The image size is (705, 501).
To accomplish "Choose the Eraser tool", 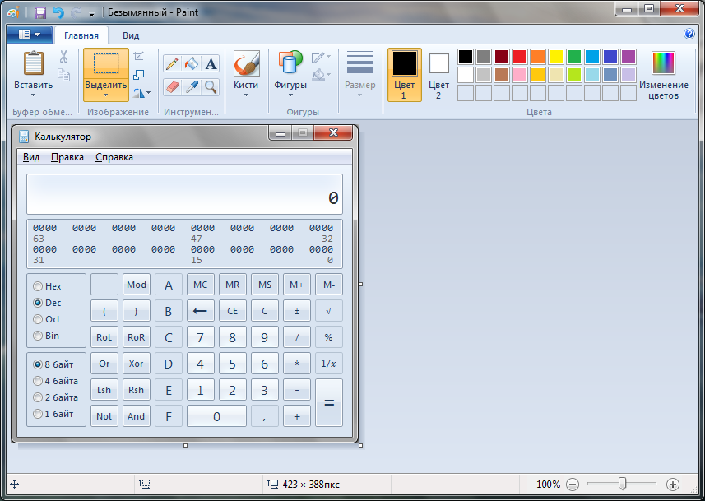I will [x=172, y=86].
